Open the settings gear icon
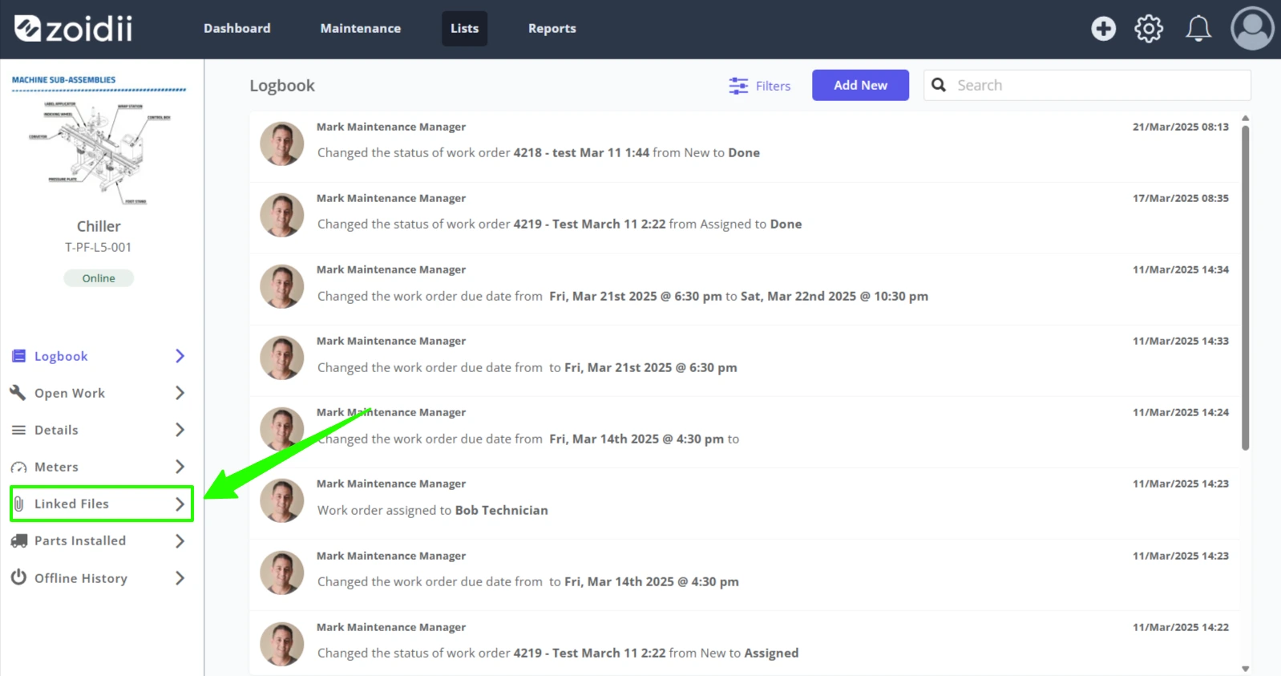 click(x=1149, y=29)
